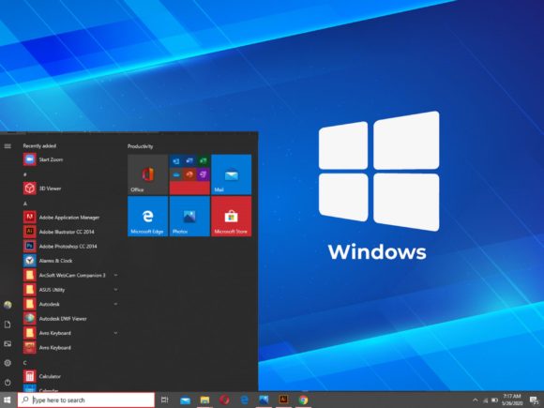544x408 pixels.
Task: Open the Microsoft Edge tile
Action: [148, 216]
